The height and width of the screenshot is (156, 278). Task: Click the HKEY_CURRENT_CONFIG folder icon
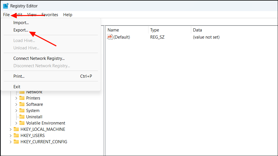click(x=16, y=142)
